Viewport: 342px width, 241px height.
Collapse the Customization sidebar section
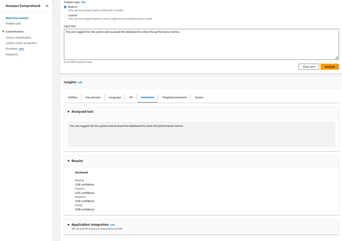click(x=3, y=32)
